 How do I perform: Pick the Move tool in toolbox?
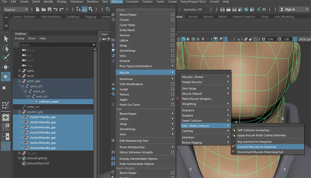coord(6,67)
